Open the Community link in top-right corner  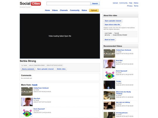click(123, 3)
